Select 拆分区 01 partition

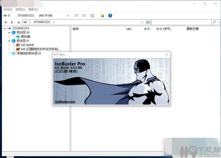click(x=23, y=41)
